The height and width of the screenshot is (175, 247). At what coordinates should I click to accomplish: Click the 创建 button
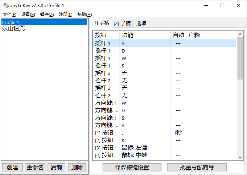click(x=12, y=167)
